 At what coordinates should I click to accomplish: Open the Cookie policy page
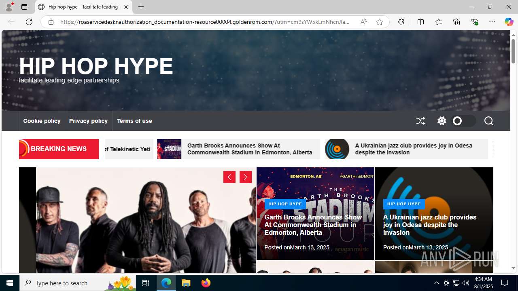[x=42, y=121]
